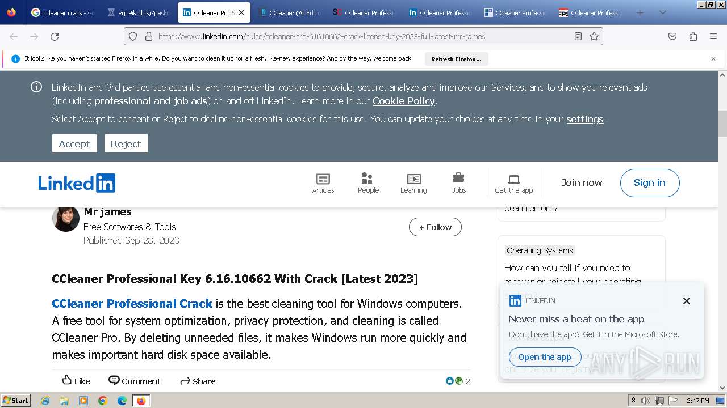Open the Jobs navigation icon
727x408 pixels.
tap(459, 183)
